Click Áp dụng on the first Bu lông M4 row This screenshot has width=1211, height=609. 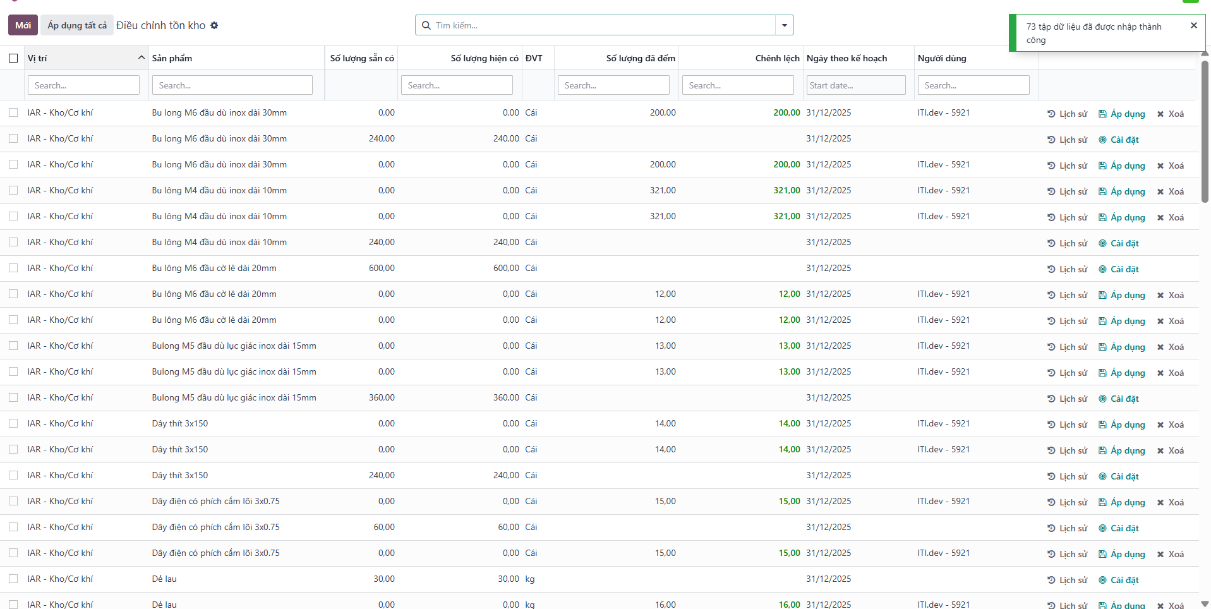click(x=1121, y=191)
